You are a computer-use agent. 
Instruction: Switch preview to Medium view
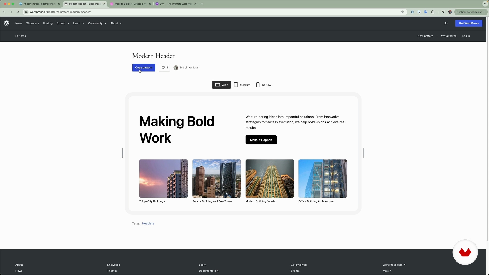(242, 85)
